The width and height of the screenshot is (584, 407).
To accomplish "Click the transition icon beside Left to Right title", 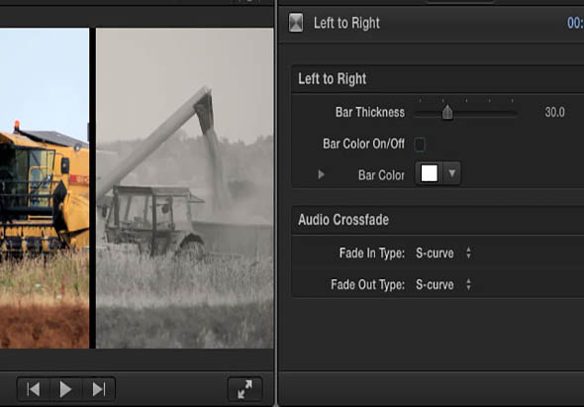I will (x=296, y=23).
